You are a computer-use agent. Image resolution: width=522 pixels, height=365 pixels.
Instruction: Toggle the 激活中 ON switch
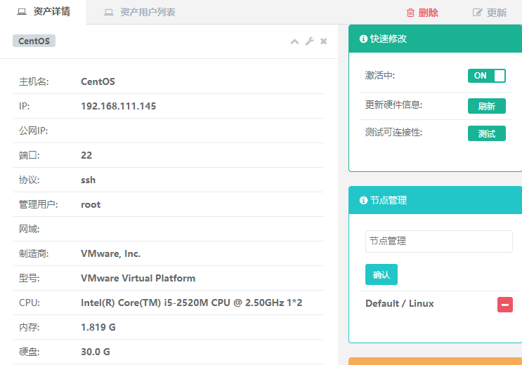coord(487,76)
